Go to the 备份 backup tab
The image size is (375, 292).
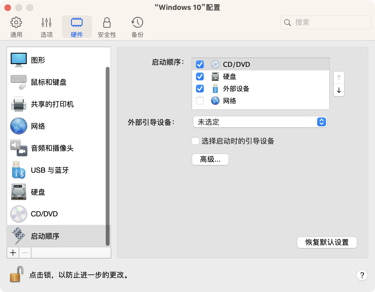click(x=137, y=27)
